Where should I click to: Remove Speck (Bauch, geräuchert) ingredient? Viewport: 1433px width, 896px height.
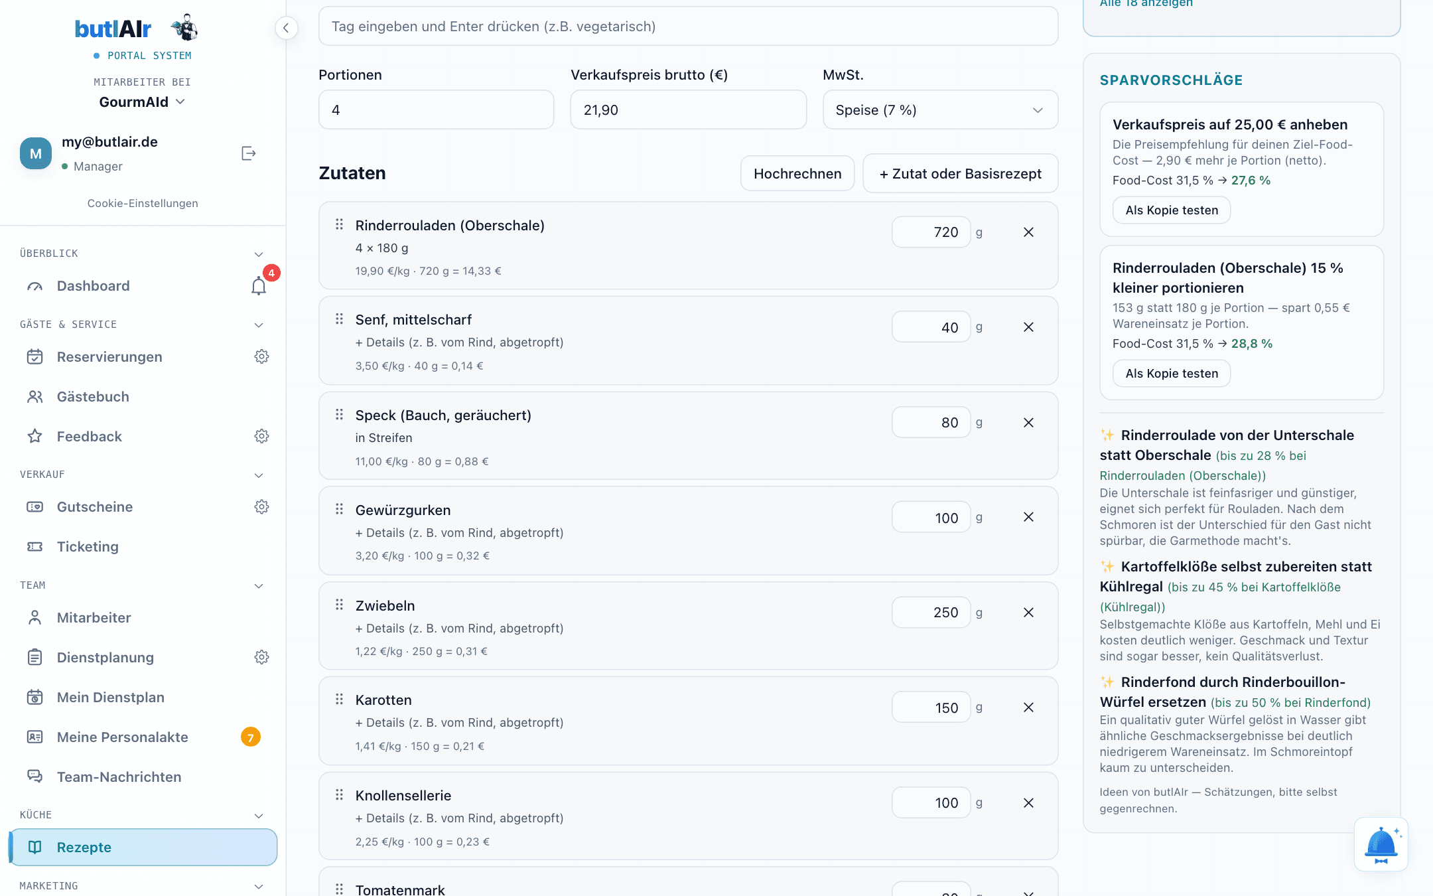coord(1028,423)
